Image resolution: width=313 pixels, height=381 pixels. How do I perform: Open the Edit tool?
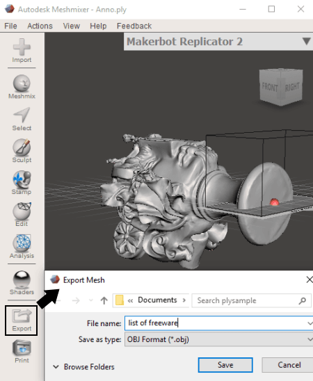22,214
